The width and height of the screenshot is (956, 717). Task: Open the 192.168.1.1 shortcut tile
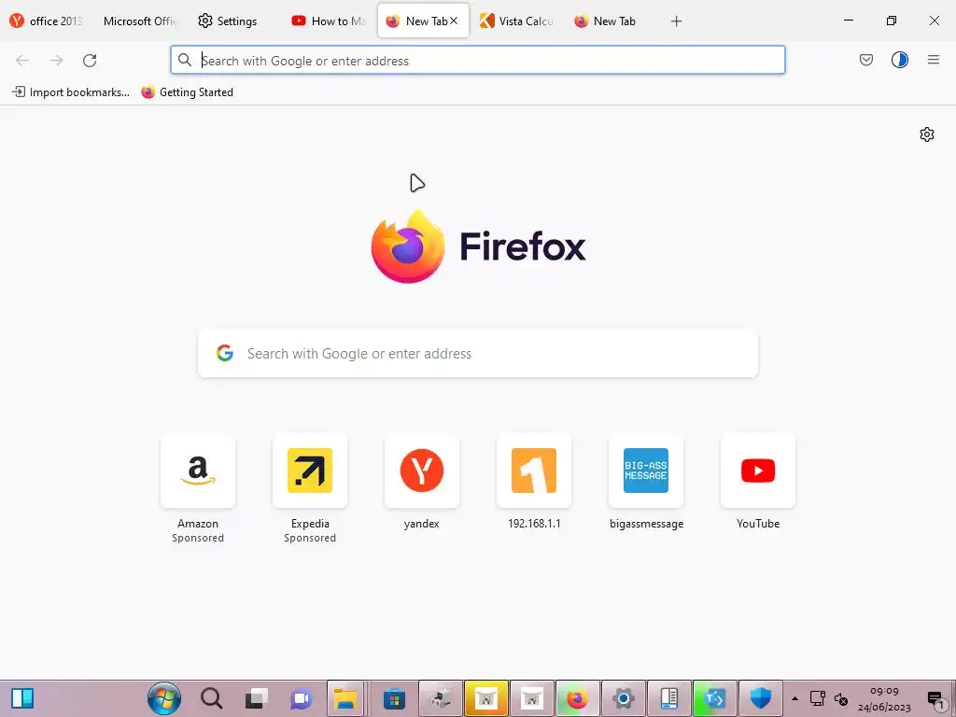pyautogui.click(x=533, y=471)
